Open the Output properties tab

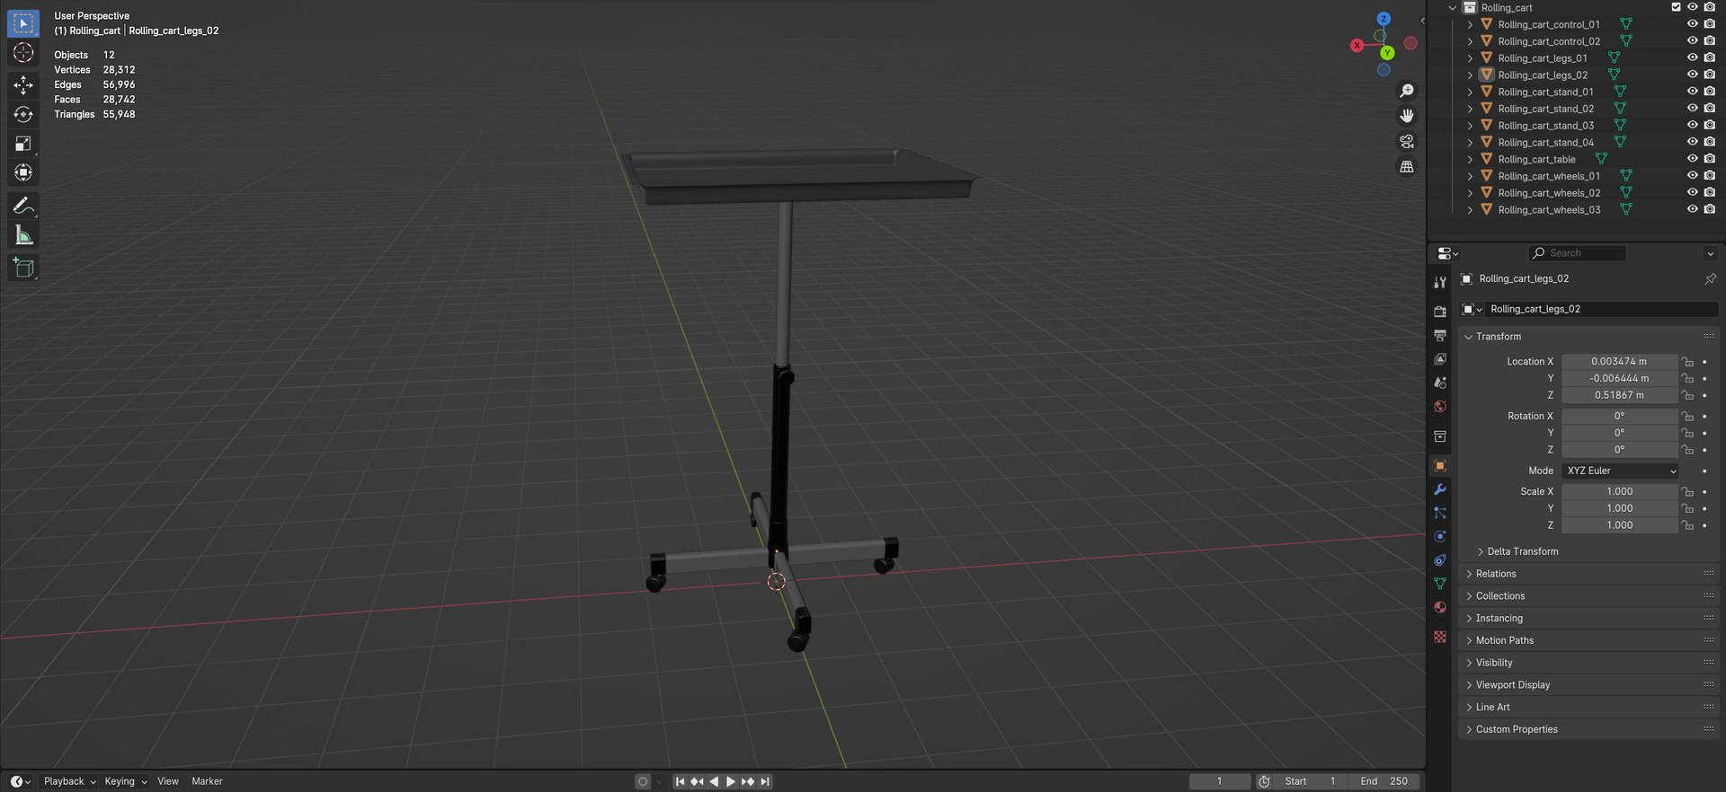(x=1440, y=335)
